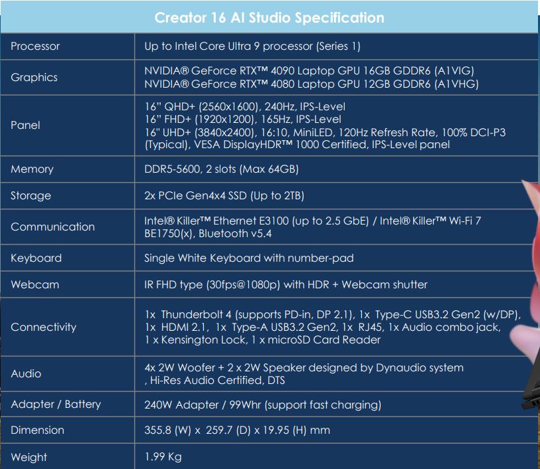Click the 'Weight' row label
540x469 pixels.
(x=29, y=457)
